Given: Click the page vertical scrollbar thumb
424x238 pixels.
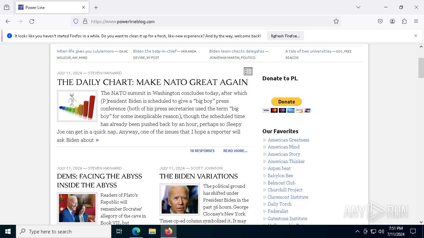Looking at the screenshot, I should [x=421, y=68].
